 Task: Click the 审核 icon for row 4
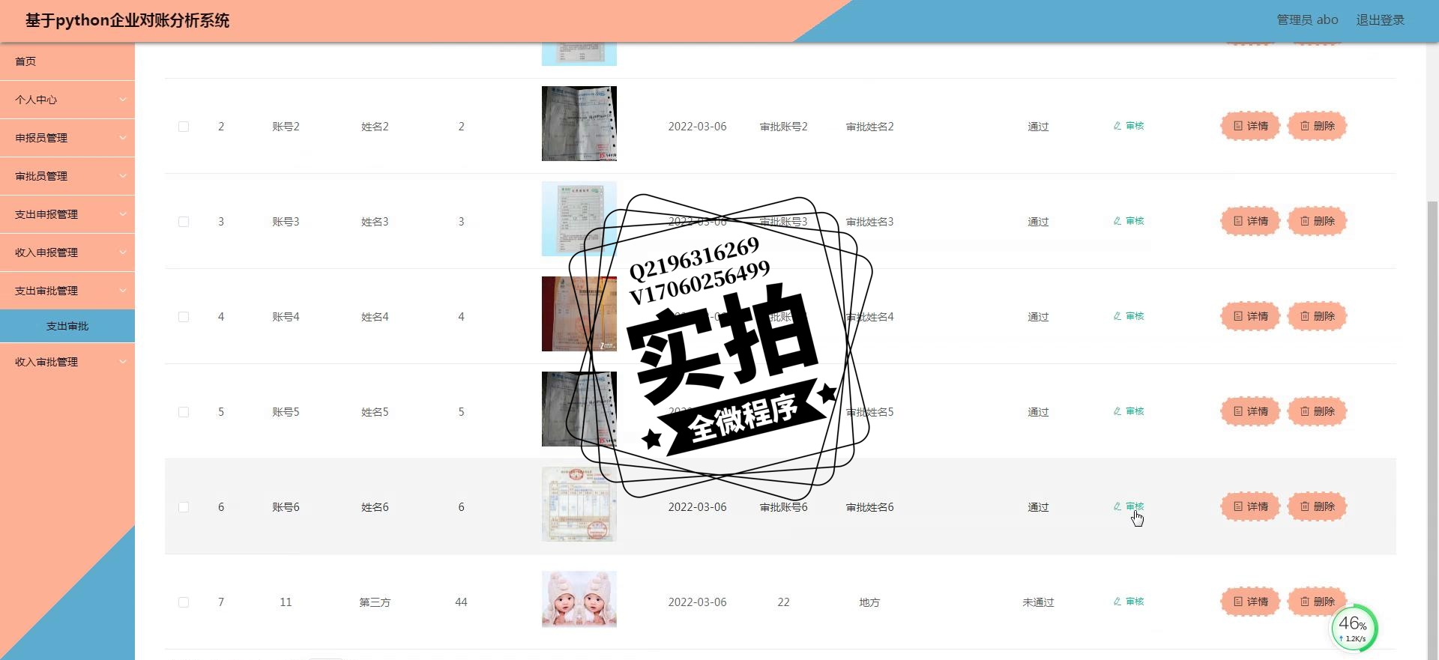coord(1128,316)
